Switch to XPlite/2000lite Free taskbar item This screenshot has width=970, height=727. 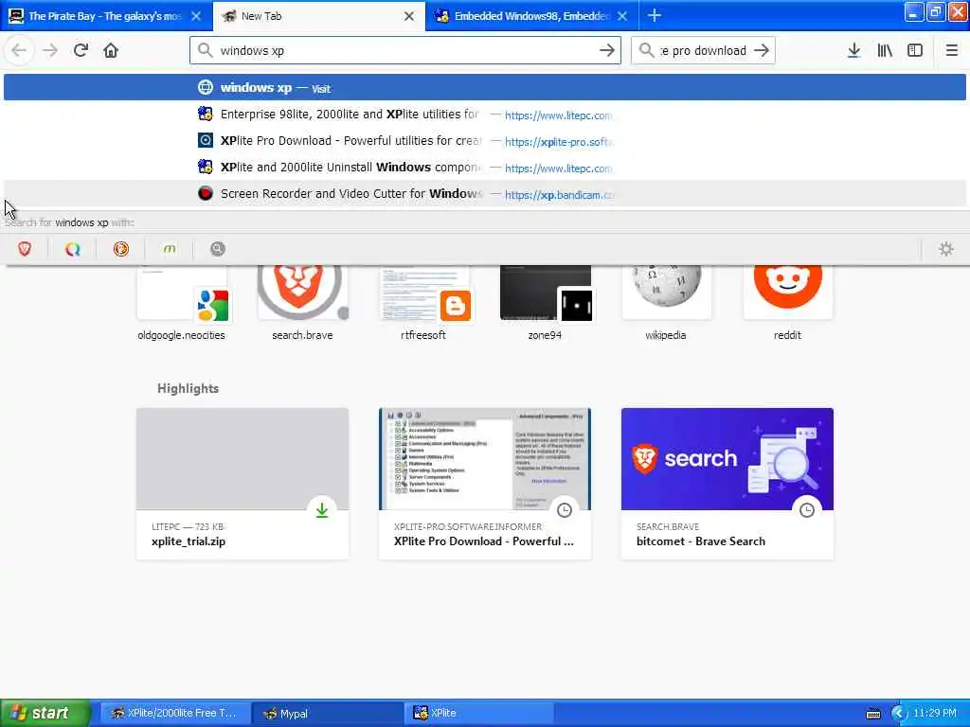(x=175, y=713)
